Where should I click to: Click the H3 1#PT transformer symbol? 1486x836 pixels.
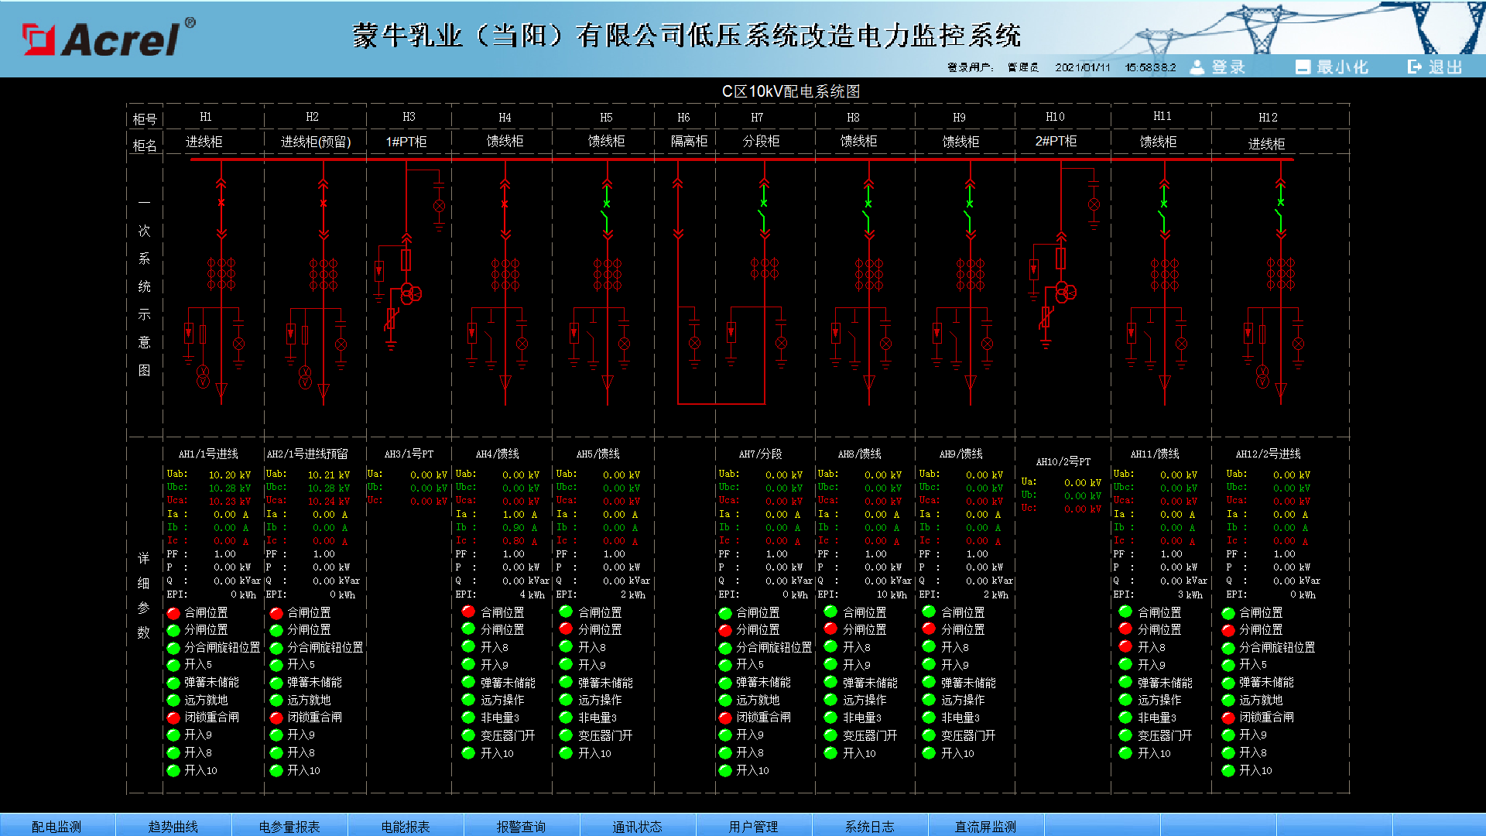(410, 293)
